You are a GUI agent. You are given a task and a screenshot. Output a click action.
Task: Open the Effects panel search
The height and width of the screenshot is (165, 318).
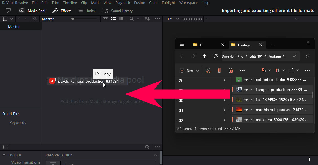(147, 147)
